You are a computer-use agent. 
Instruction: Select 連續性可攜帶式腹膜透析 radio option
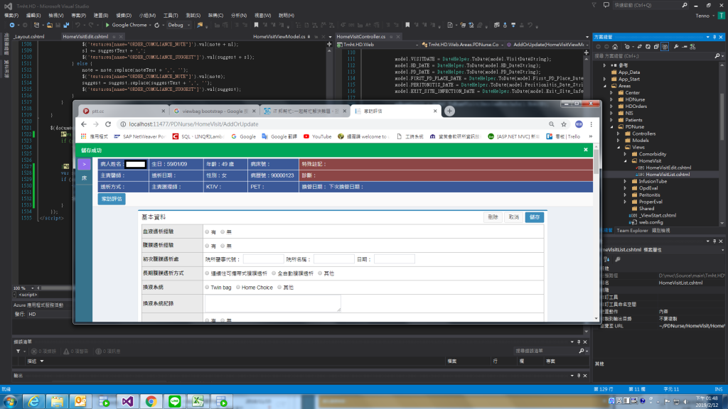(207, 273)
